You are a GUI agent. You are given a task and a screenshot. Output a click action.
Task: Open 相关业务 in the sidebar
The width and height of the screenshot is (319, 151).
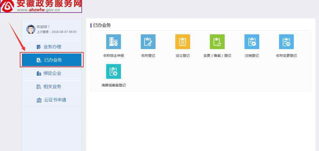52,87
